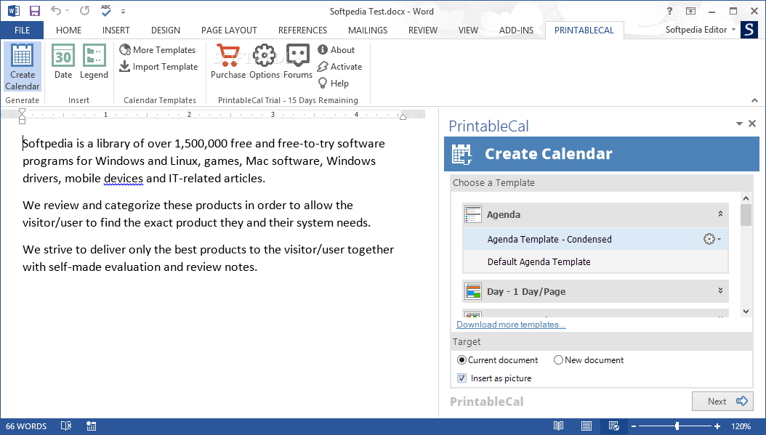Image resolution: width=766 pixels, height=435 pixels.
Task: Select Default Agenda Template
Action: (595, 261)
